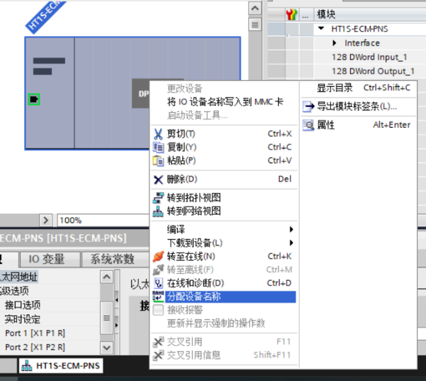Select the 接口选项 tree item
The width and height of the screenshot is (426, 381).
click(23, 305)
